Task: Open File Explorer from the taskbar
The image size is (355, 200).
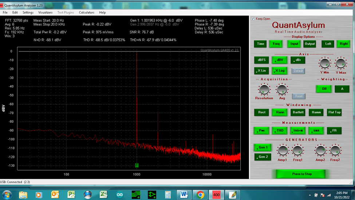Action: (x=23, y=195)
